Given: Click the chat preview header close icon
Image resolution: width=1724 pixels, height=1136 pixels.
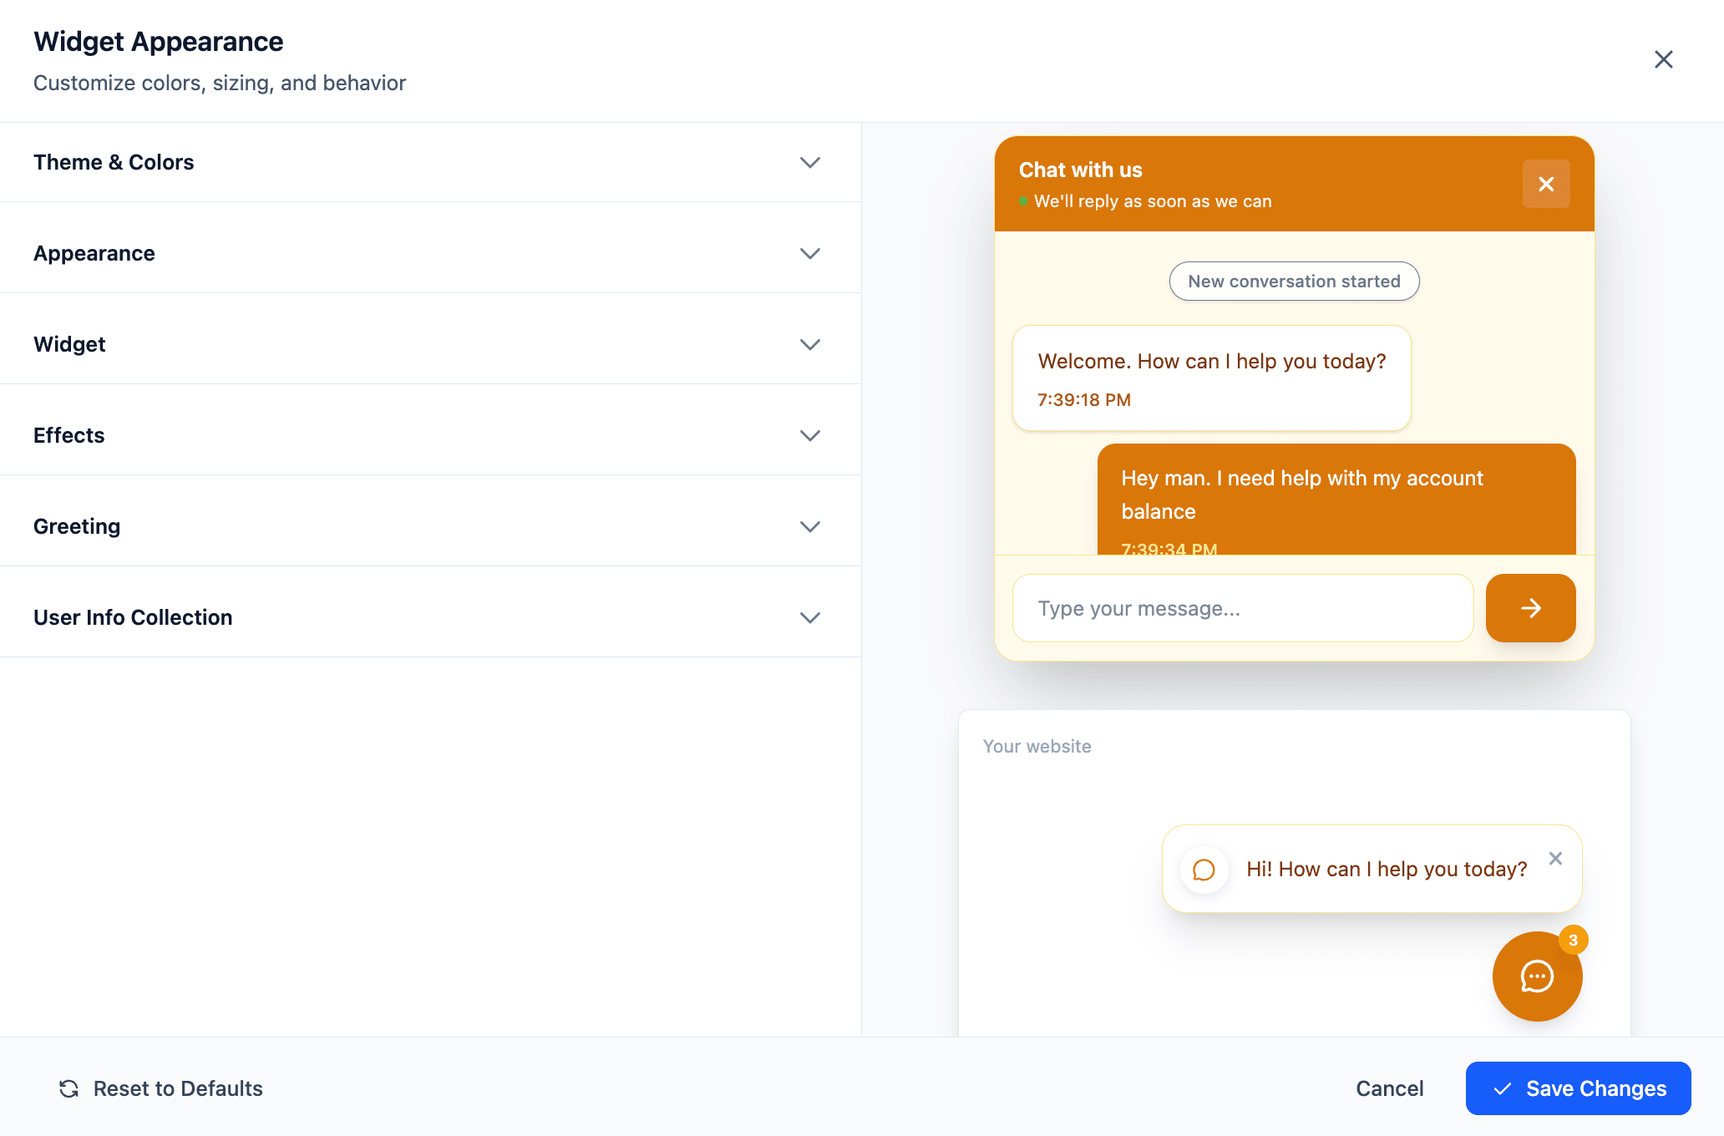Looking at the screenshot, I should (1546, 184).
